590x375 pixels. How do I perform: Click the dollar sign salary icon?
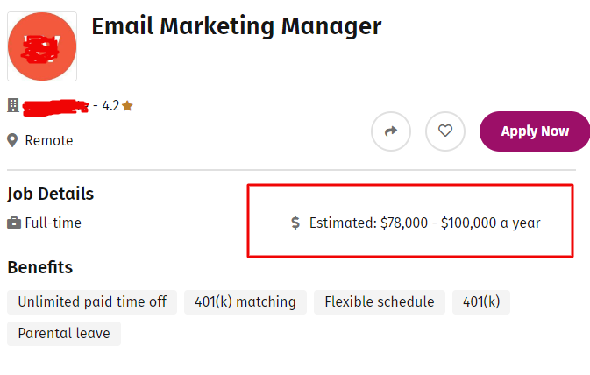(x=296, y=223)
